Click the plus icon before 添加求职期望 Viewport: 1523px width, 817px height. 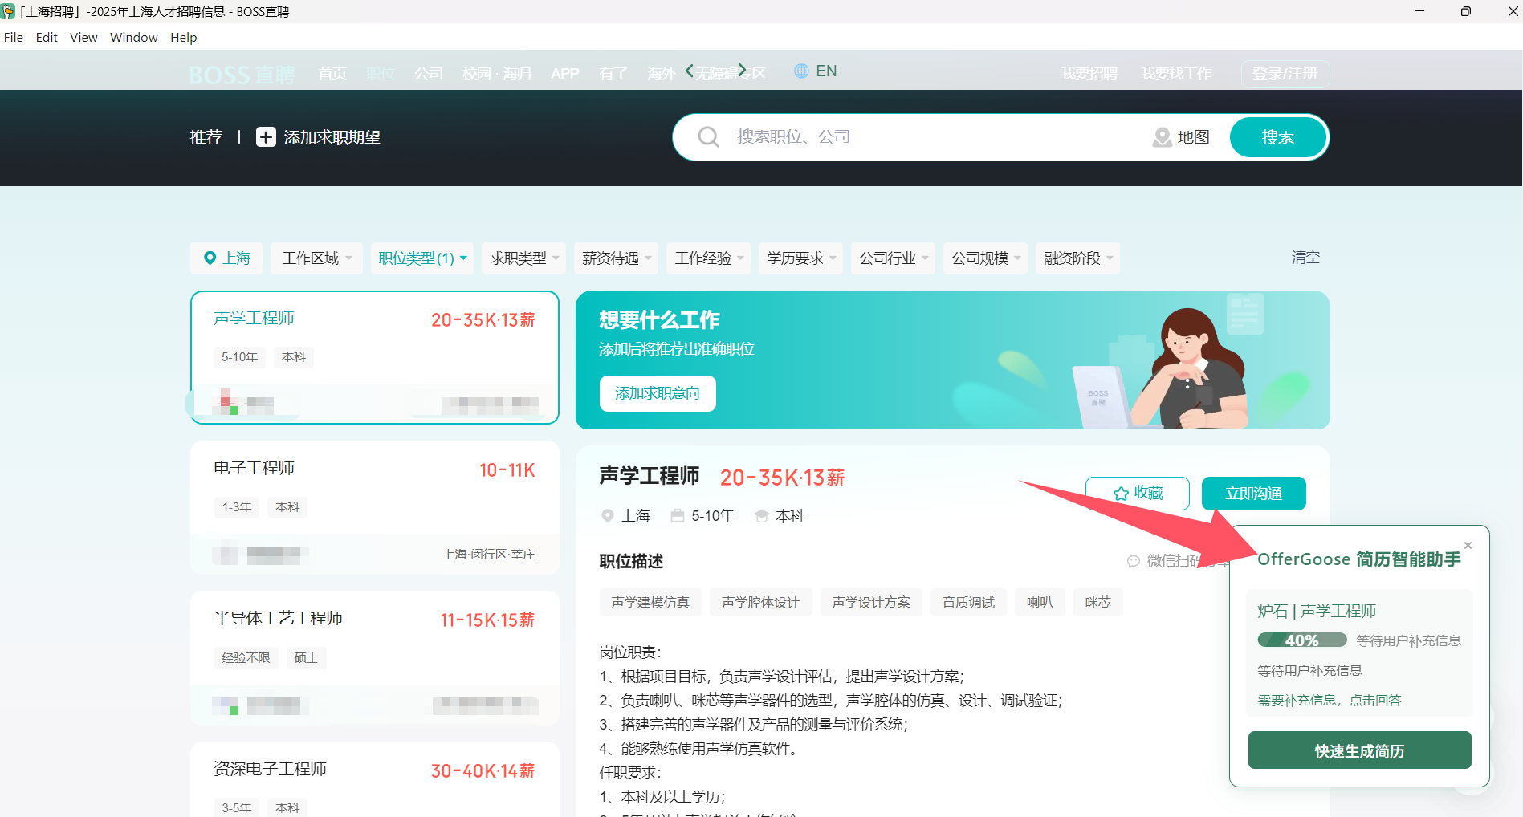click(x=266, y=137)
